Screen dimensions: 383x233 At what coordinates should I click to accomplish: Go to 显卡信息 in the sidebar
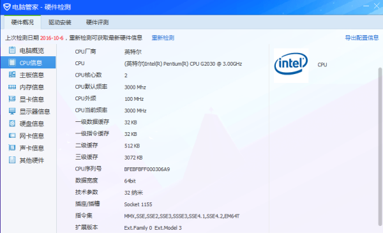click(x=32, y=100)
